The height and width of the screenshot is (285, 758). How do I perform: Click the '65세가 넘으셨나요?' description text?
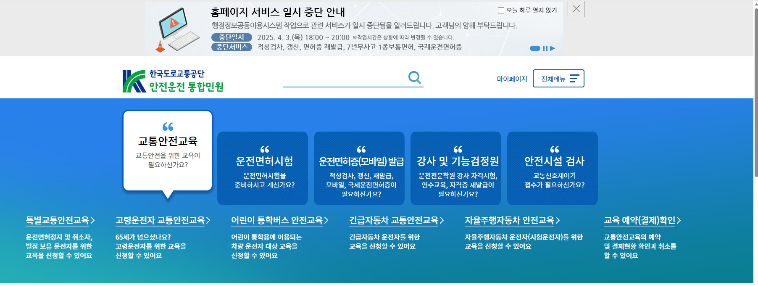pos(143,237)
